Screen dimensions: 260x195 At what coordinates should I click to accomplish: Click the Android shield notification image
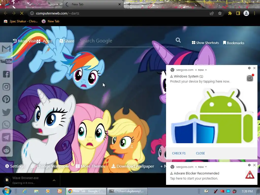pos(212,116)
